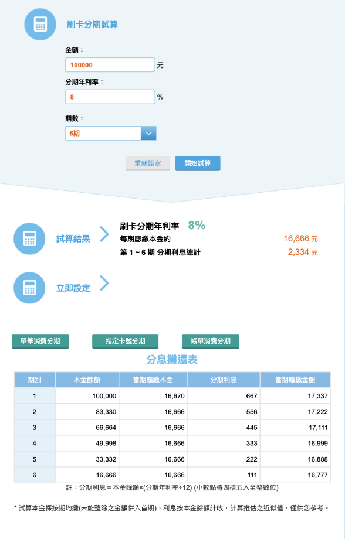The width and height of the screenshot is (345, 539).
Task: Click the calculator icon beside 刷卡分期試算
Action: coord(40,25)
